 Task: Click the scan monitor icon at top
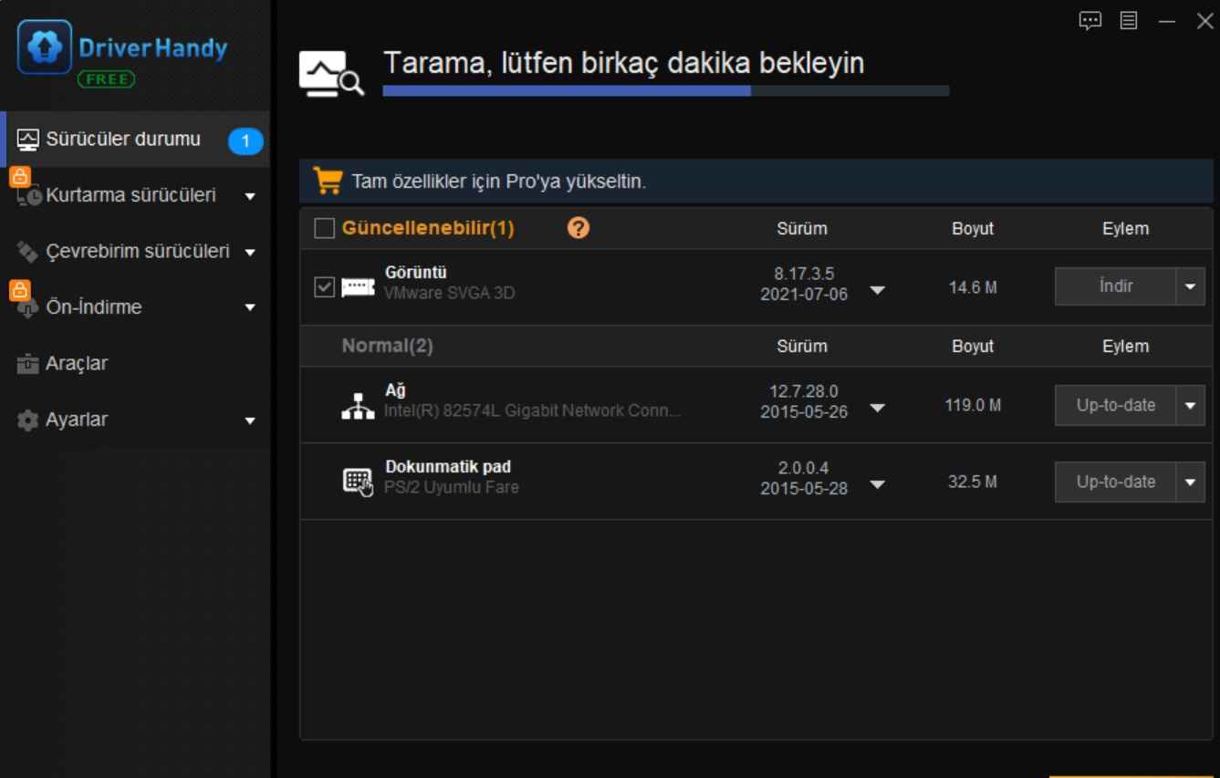pos(331,74)
